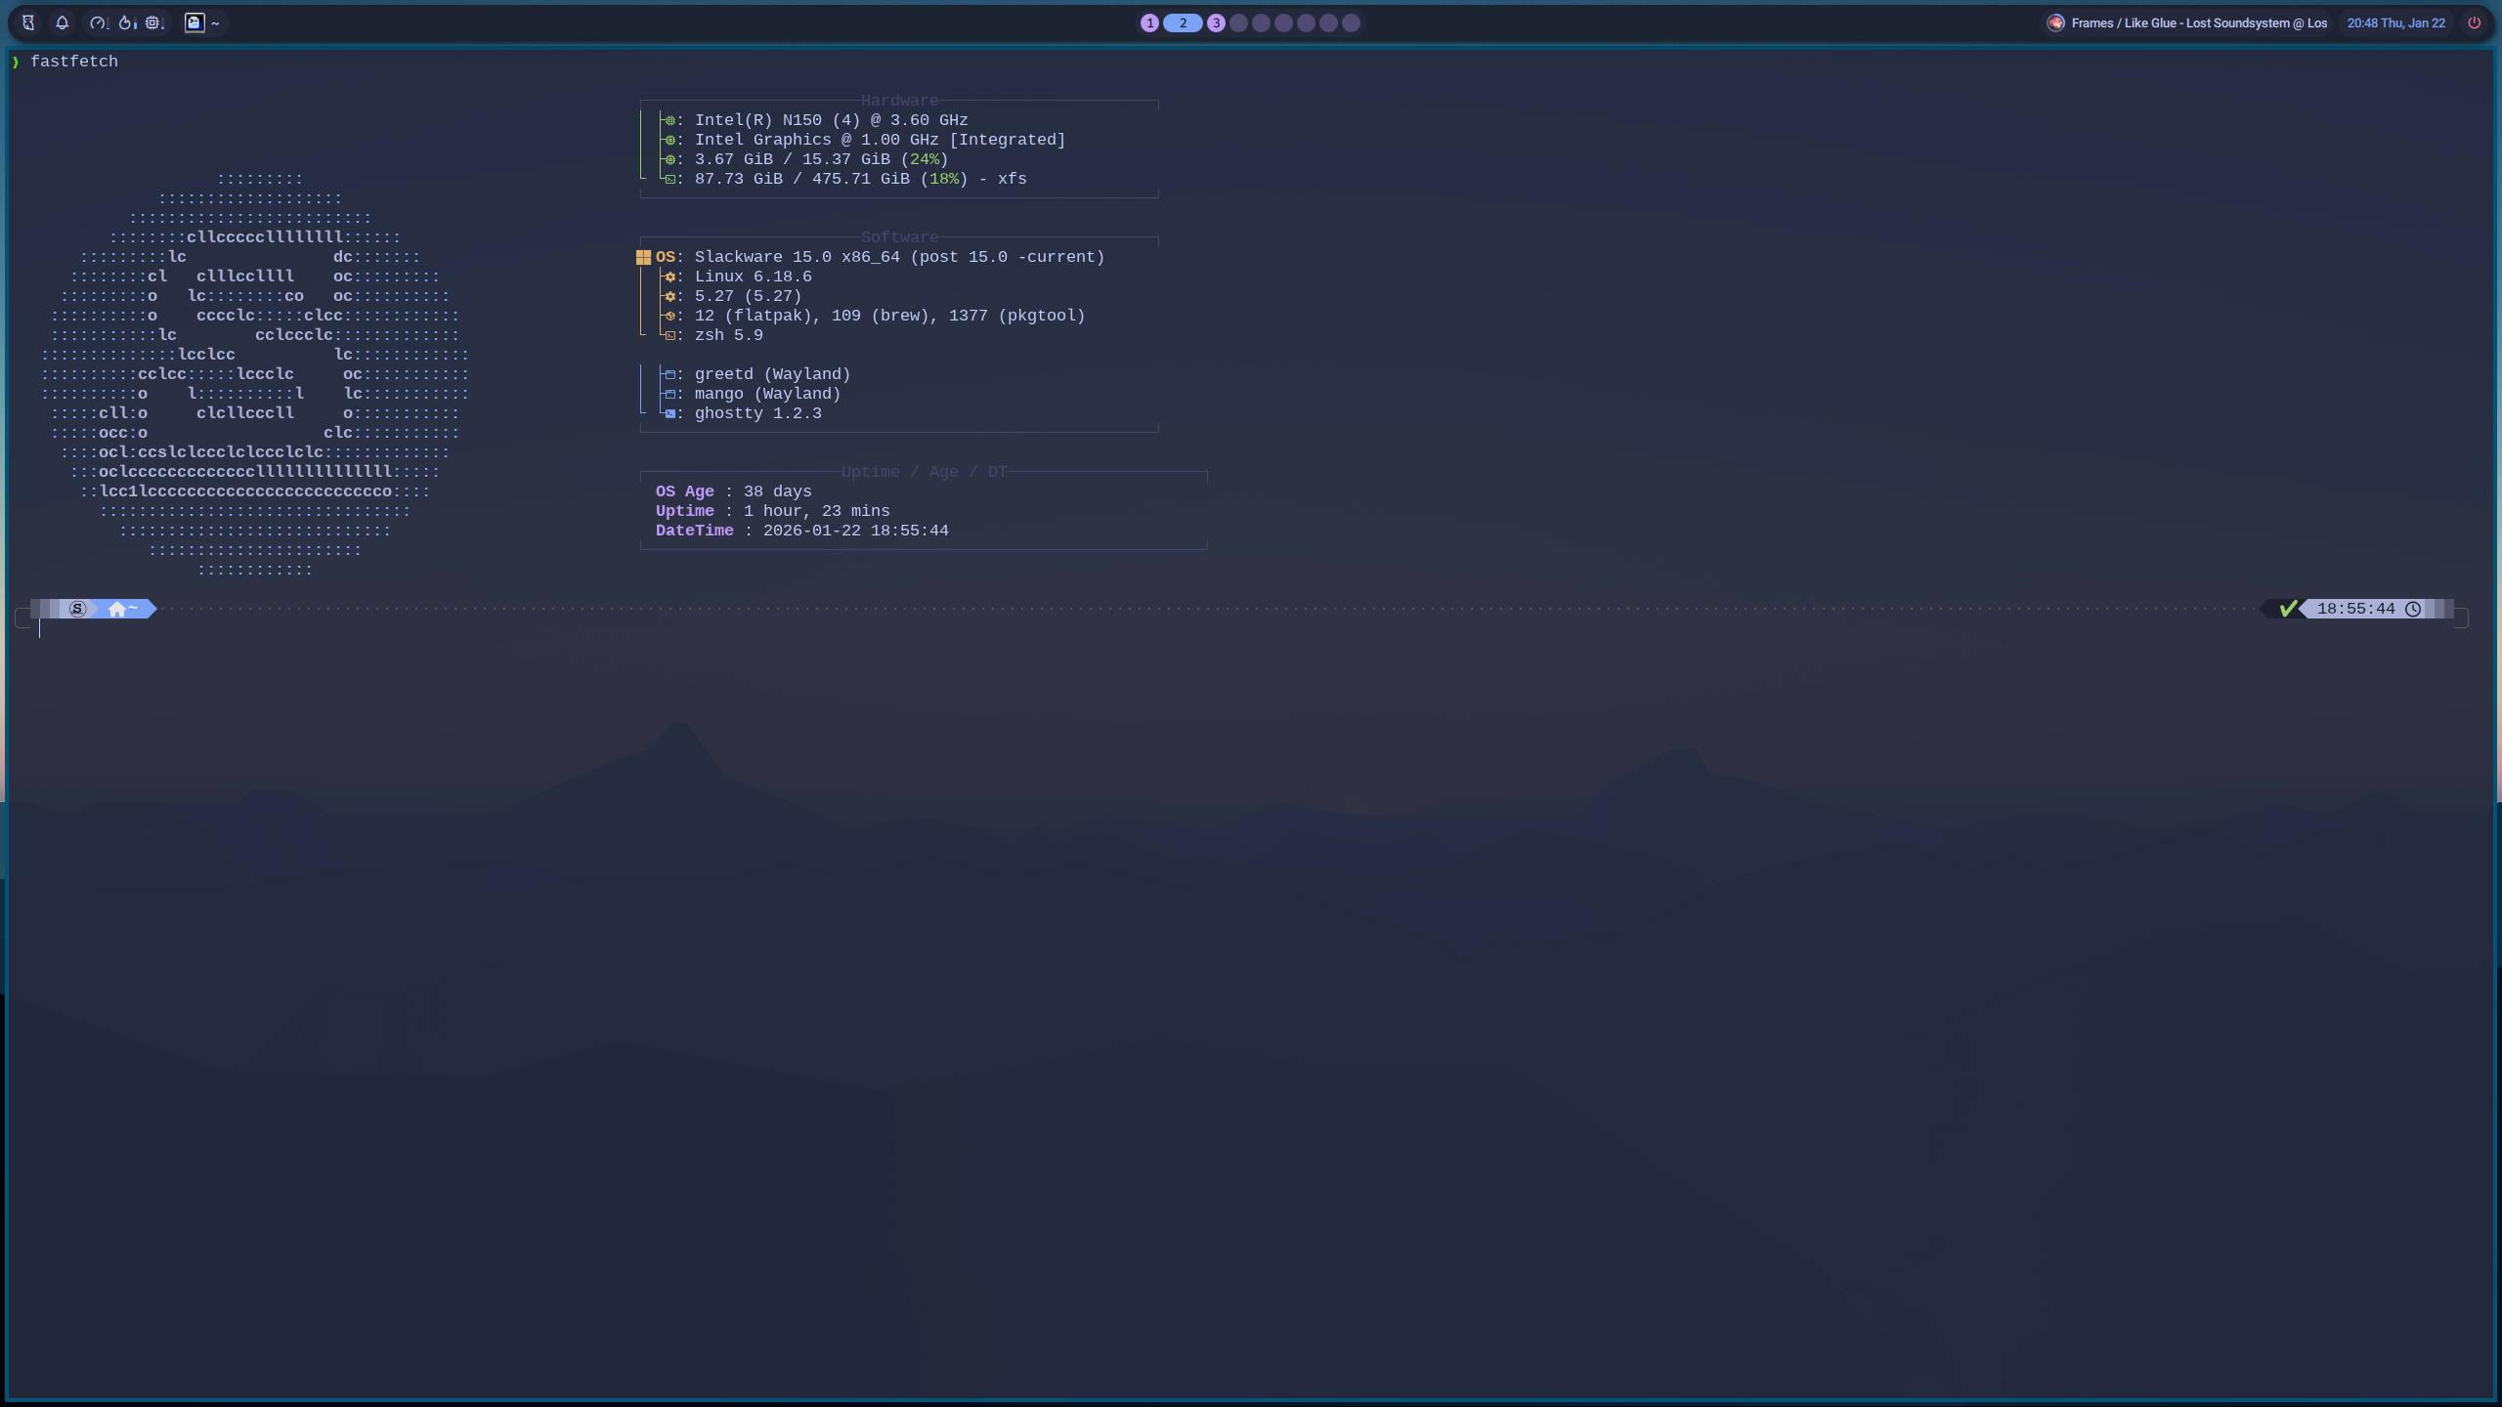Click the red power button icon
The image size is (2502, 1407).
point(2474,22)
